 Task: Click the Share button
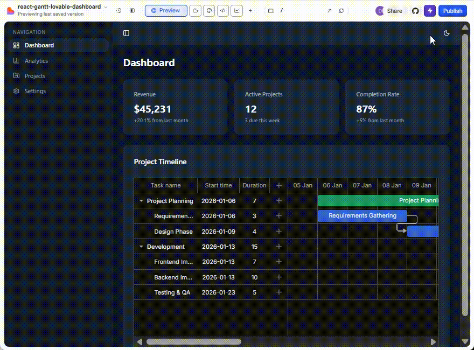click(x=394, y=11)
